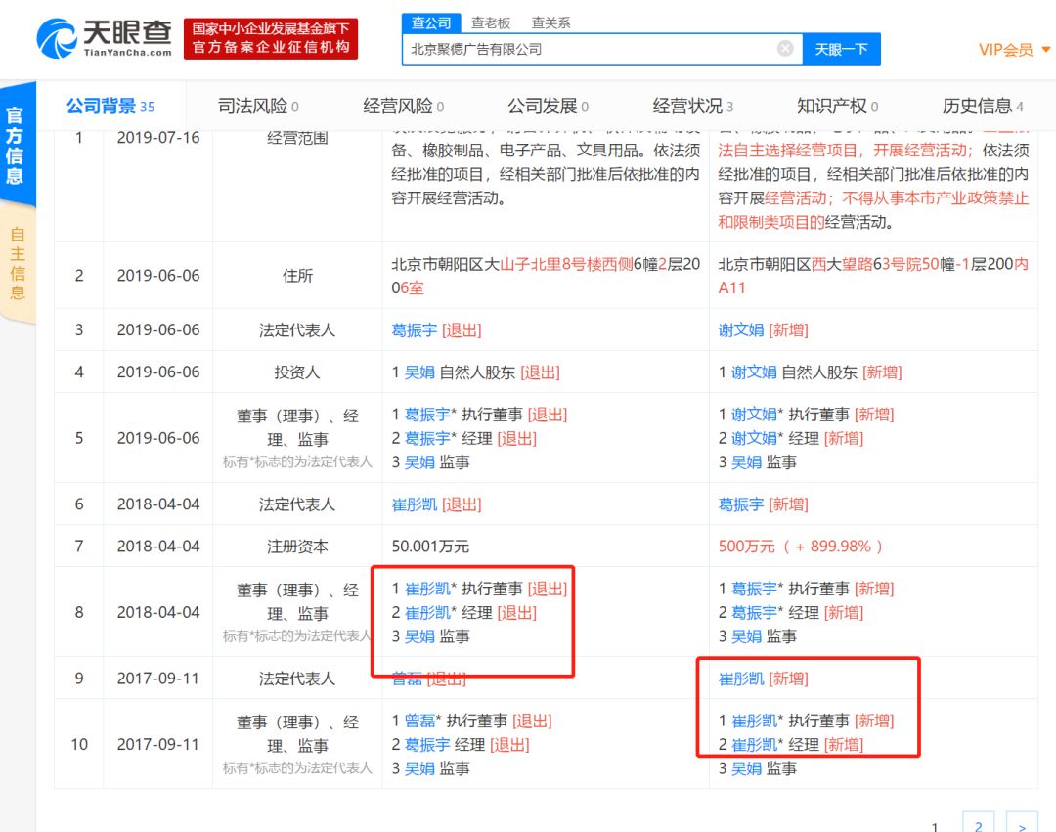Open 葛振宇 执行董事 [新增] link in row 8

(754, 589)
